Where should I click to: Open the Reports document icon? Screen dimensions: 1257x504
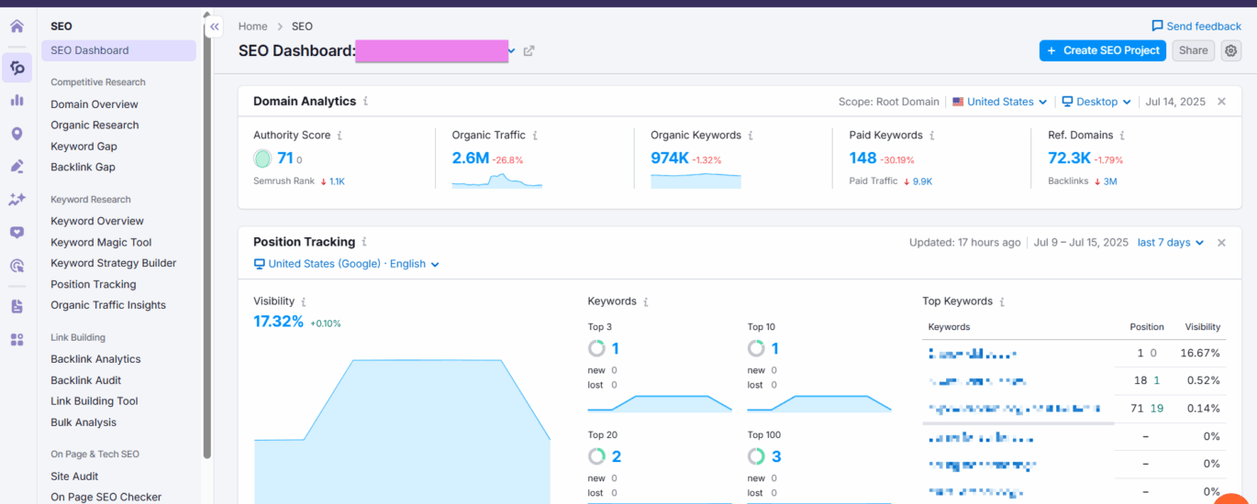pyautogui.click(x=17, y=306)
